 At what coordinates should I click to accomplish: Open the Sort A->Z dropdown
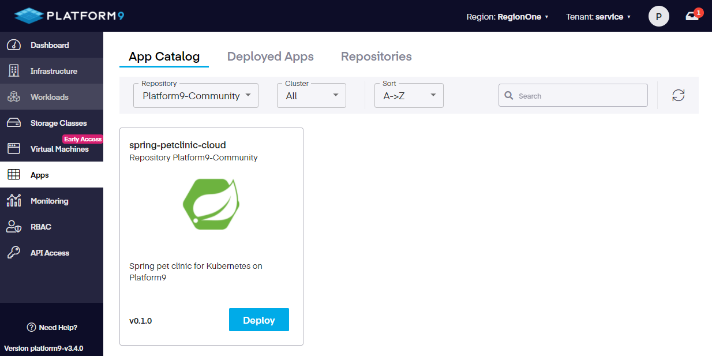click(409, 96)
